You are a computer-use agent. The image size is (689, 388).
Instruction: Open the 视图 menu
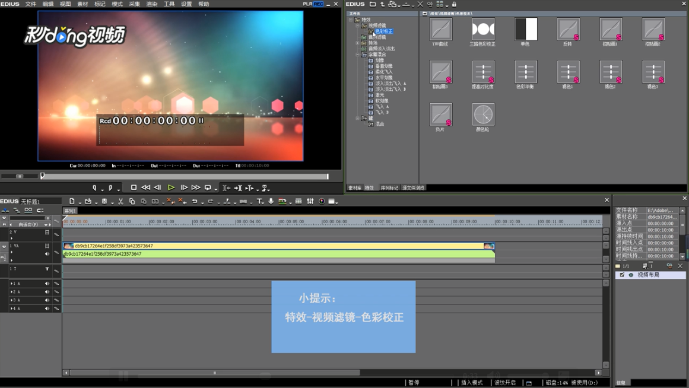[65, 4]
